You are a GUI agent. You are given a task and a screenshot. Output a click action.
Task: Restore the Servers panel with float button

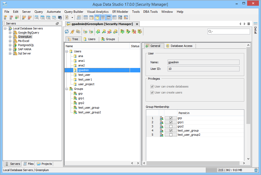(57, 23)
